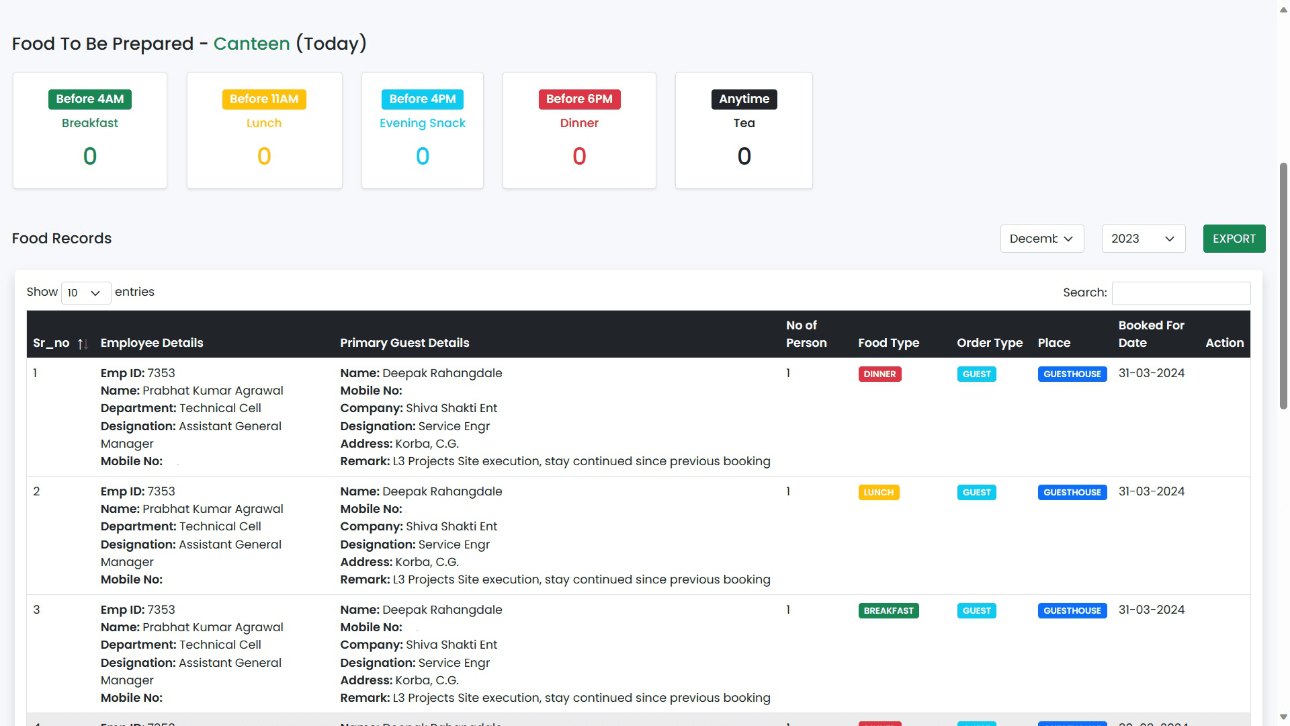Click the Before 11AM Lunch counter
This screenshot has width=1290, height=726.
(x=264, y=156)
